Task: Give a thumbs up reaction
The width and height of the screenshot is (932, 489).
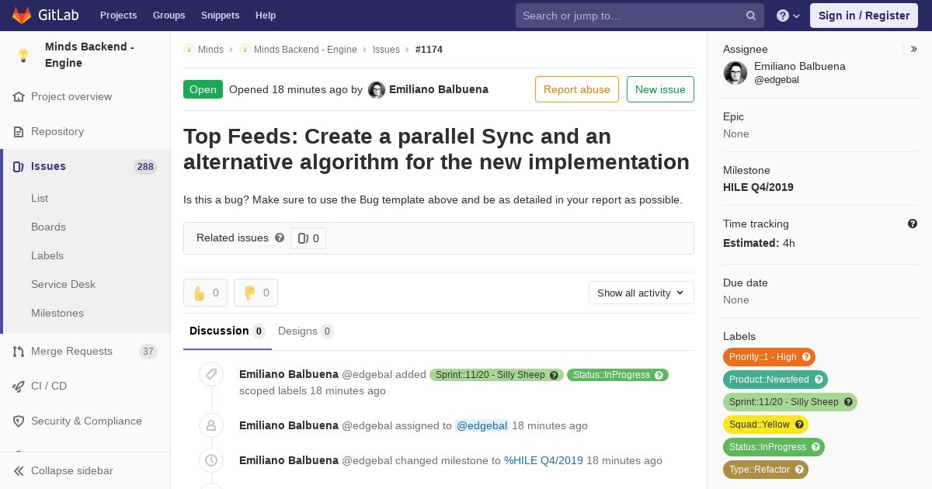Action: point(205,293)
